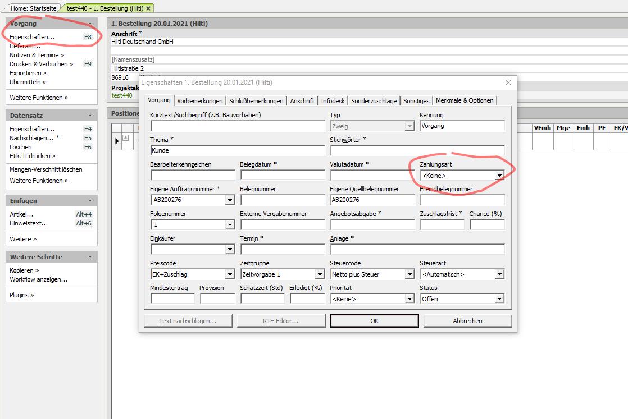Collapse the Weitere Schritte sidebar panel
Screen dimensions: 628x419
tap(90, 257)
